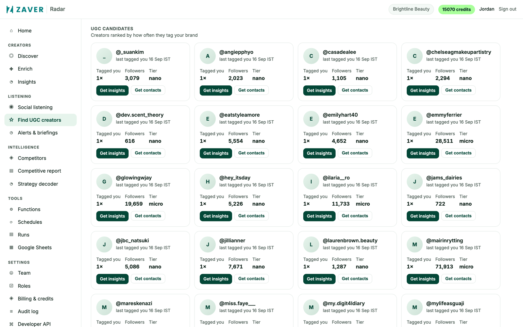Get insights for @chelseagmakeupartistry
Viewport: 523px width, 327px height.
tap(423, 90)
